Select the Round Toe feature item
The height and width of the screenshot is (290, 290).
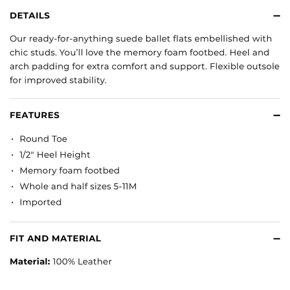(x=43, y=139)
